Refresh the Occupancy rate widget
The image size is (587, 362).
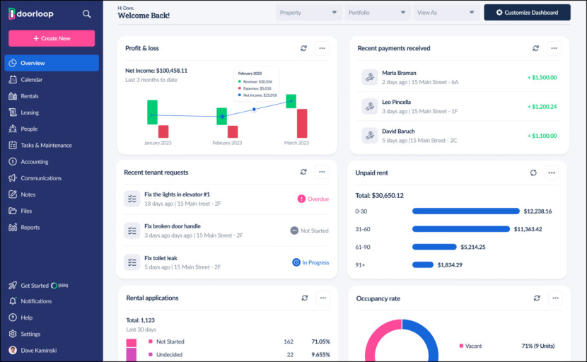click(537, 298)
